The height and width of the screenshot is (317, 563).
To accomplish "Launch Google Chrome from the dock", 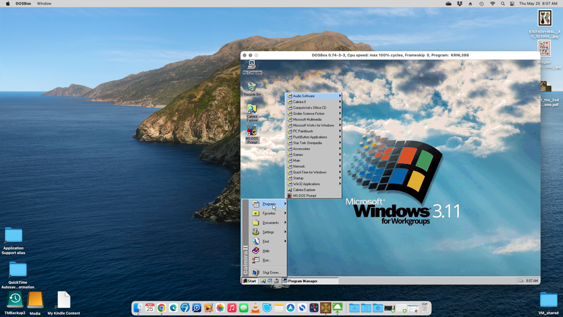I will (x=162, y=308).
